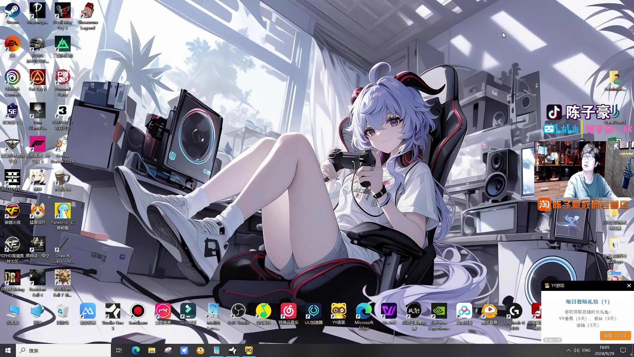Click the CFHD高清竞技大区 icon
Viewport: 634px width, 357px height.
(x=13, y=250)
